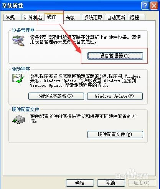Open 硬件配置文件(P) button
The width and height of the screenshot is (160, 189).
(115, 134)
